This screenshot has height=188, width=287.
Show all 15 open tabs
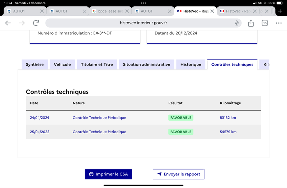click(265, 23)
